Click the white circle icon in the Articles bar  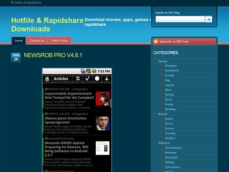97,78
